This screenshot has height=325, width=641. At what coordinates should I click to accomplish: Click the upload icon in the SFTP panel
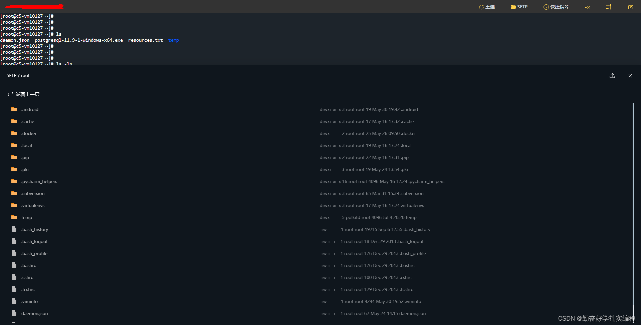(x=612, y=76)
